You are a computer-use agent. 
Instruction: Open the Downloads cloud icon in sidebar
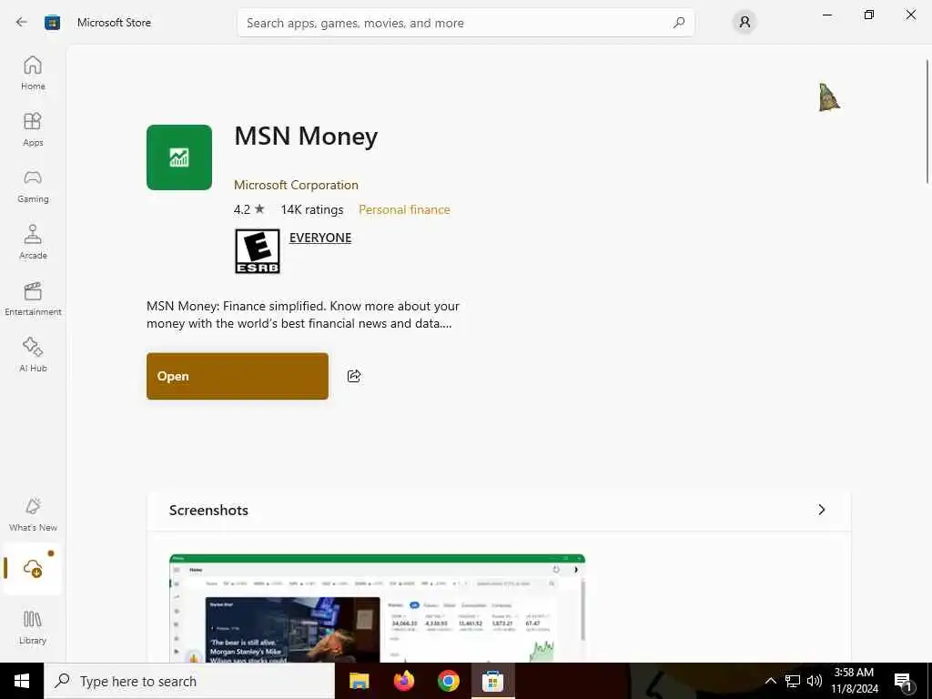click(33, 568)
